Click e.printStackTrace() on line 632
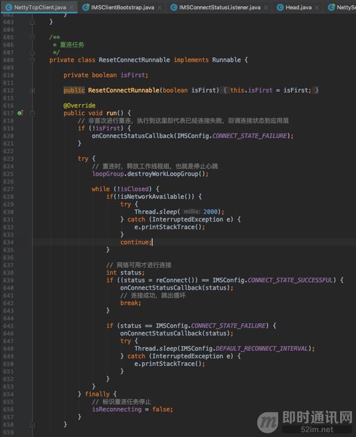 pos(169,227)
